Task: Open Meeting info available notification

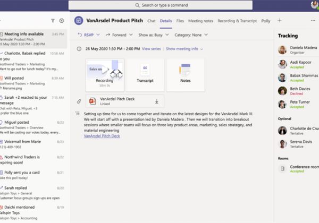Action: (33, 39)
